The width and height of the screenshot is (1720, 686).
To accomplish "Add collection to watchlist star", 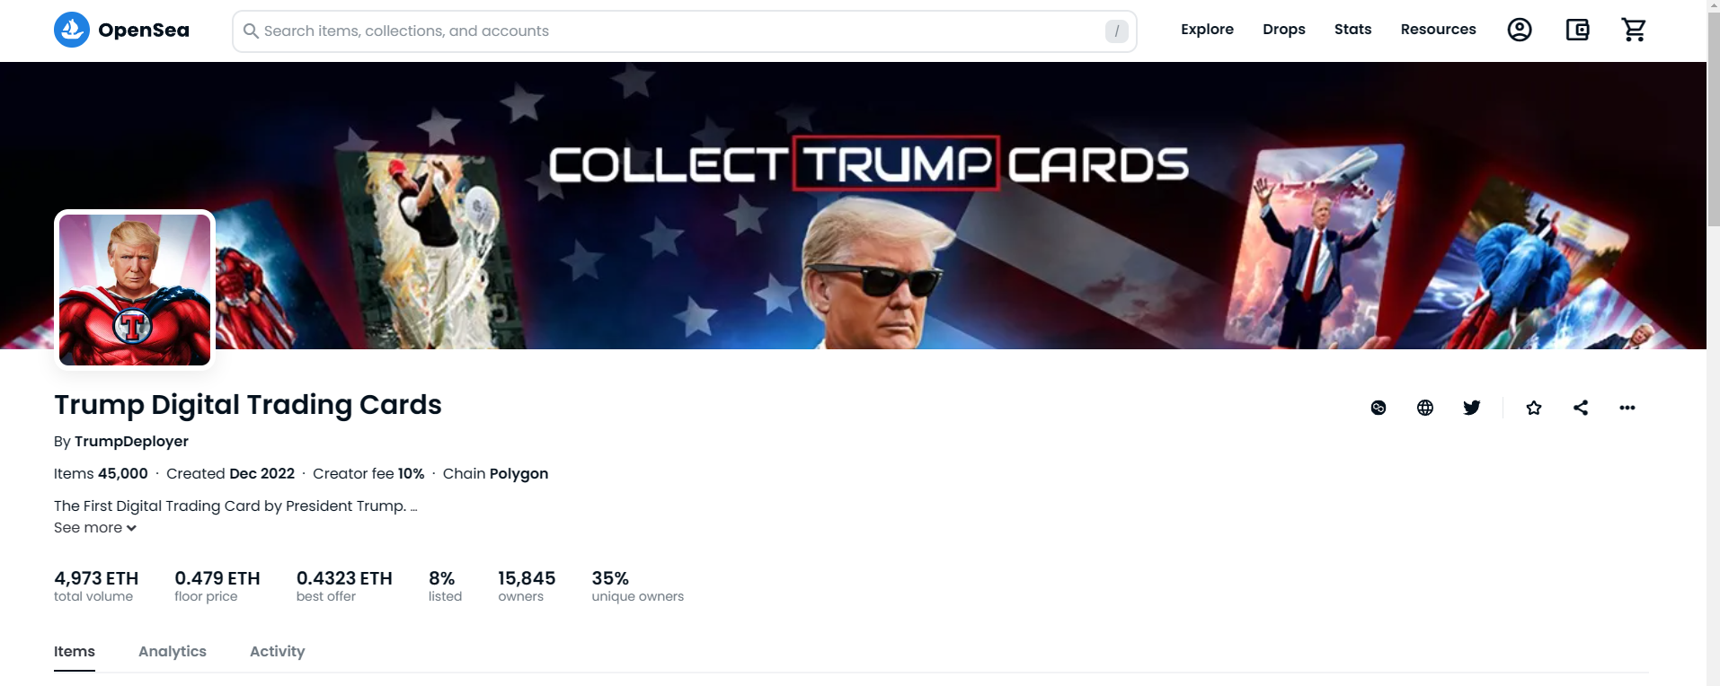I will [x=1534, y=408].
